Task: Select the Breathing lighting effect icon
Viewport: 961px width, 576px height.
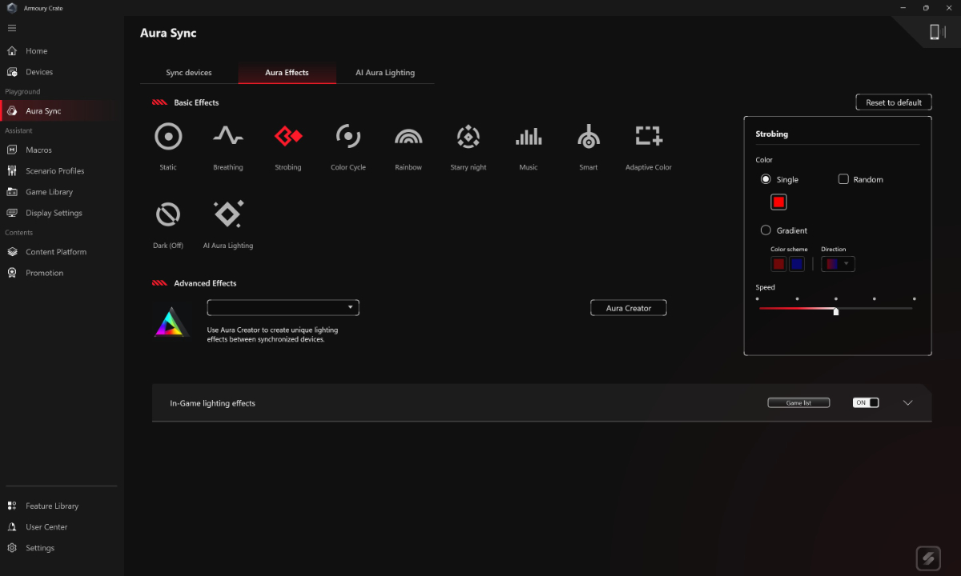Action: (x=228, y=137)
